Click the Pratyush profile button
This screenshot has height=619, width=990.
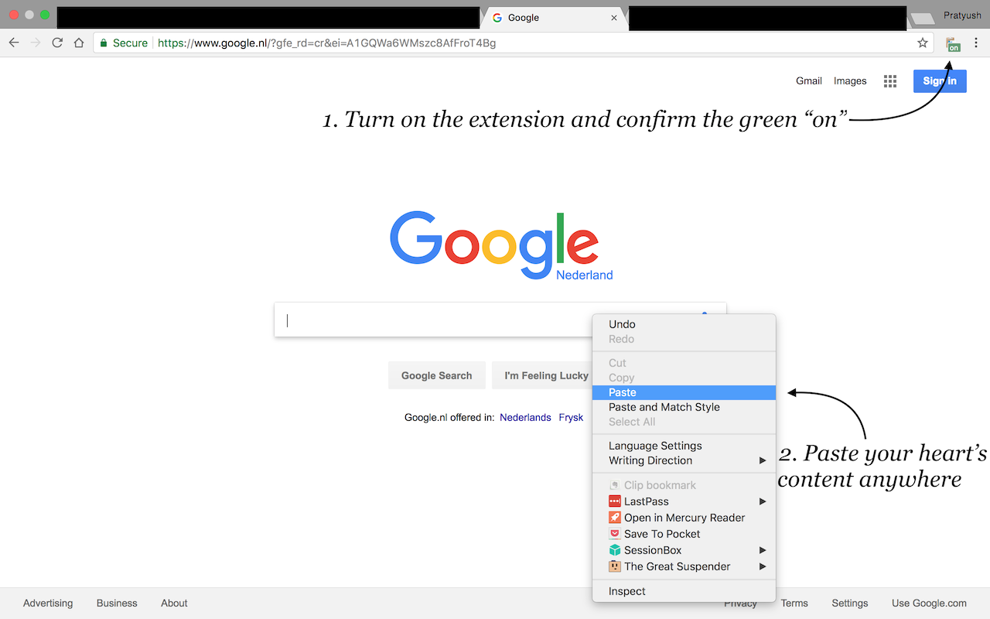[961, 15]
